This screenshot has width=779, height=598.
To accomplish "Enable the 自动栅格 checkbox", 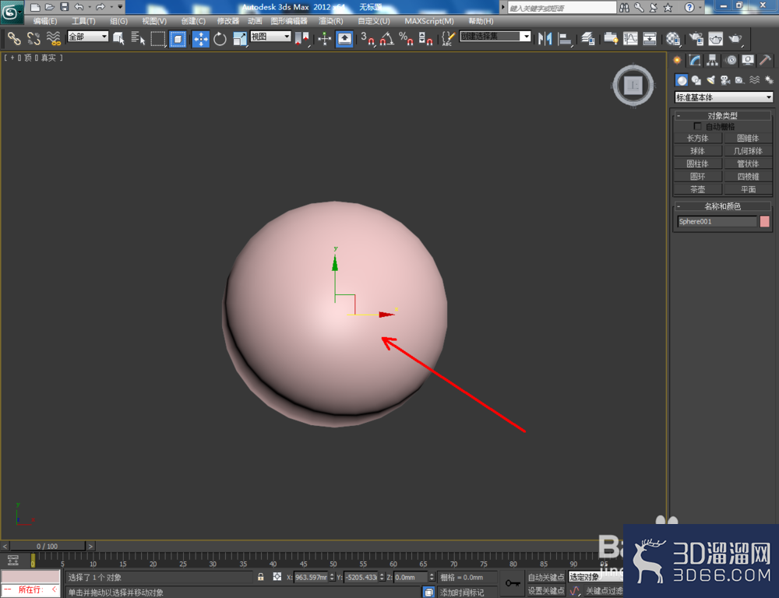I will pyautogui.click(x=697, y=126).
